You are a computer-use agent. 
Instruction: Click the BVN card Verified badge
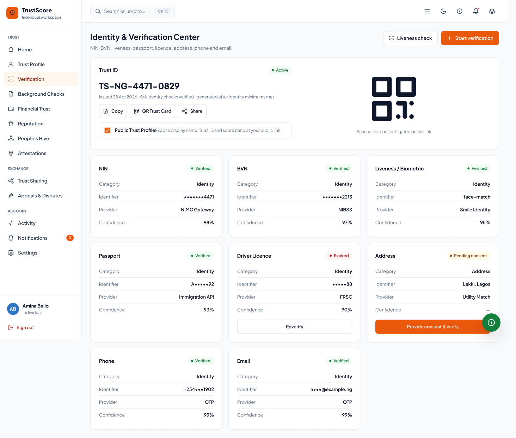(339, 168)
